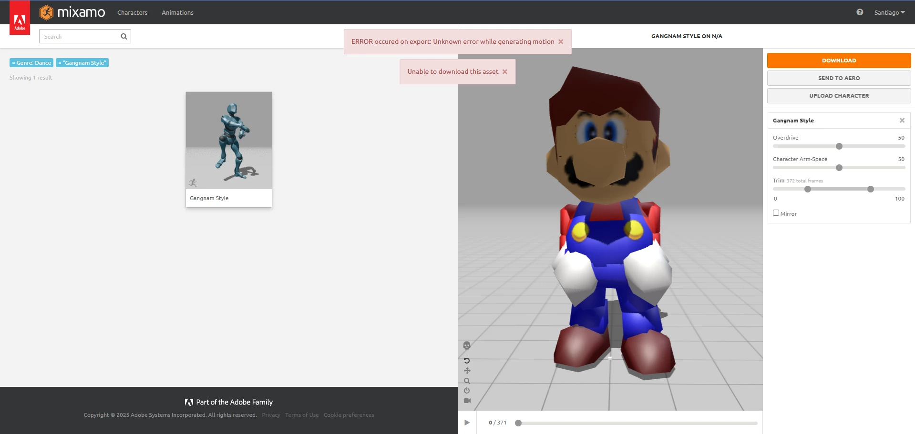This screenshot has width=915, height=434.
Task: Click the 'Showing 1 result' text
Action: (x=31, y=78)
